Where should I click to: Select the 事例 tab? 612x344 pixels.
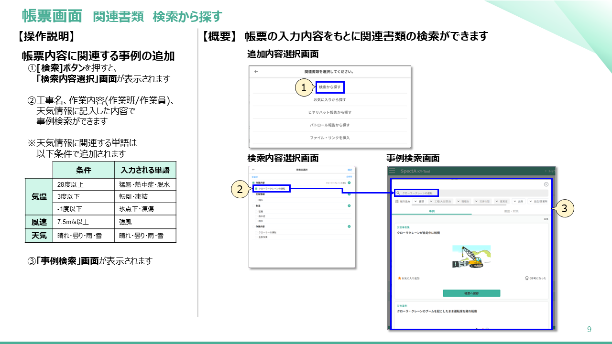pyautogui.click(x=431, y=211)
